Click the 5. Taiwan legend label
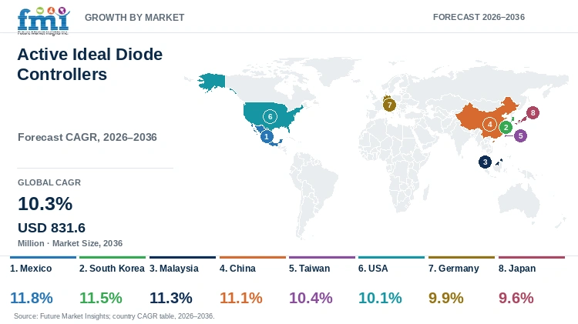 [x=309, y=269]
